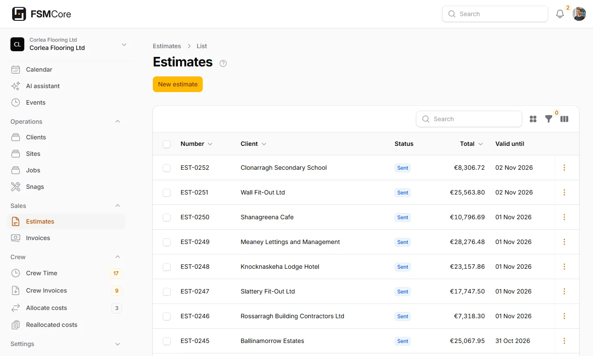The image size is (593, 356).
Task: Click the Sent status badge for EST-0250
Action: tap(403, 218)
